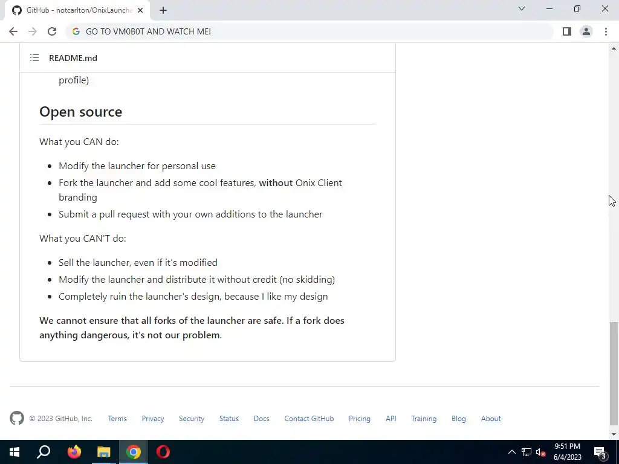619x464 pixels.
Task: Open the clock showing 9:51 PM
Action: (567, 452)
